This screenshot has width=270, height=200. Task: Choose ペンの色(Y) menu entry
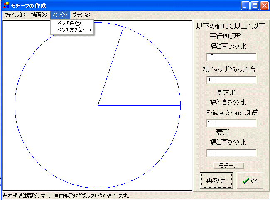pos(72,23)
